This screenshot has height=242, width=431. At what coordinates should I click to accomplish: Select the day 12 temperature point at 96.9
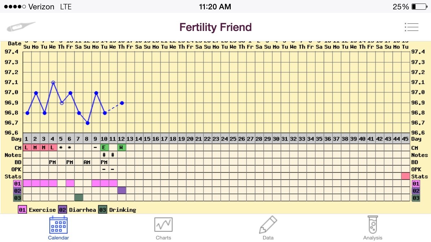coord(122,103)
